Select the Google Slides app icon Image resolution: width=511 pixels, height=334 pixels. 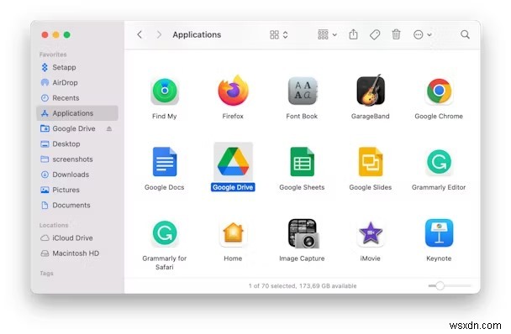[371, 162]
